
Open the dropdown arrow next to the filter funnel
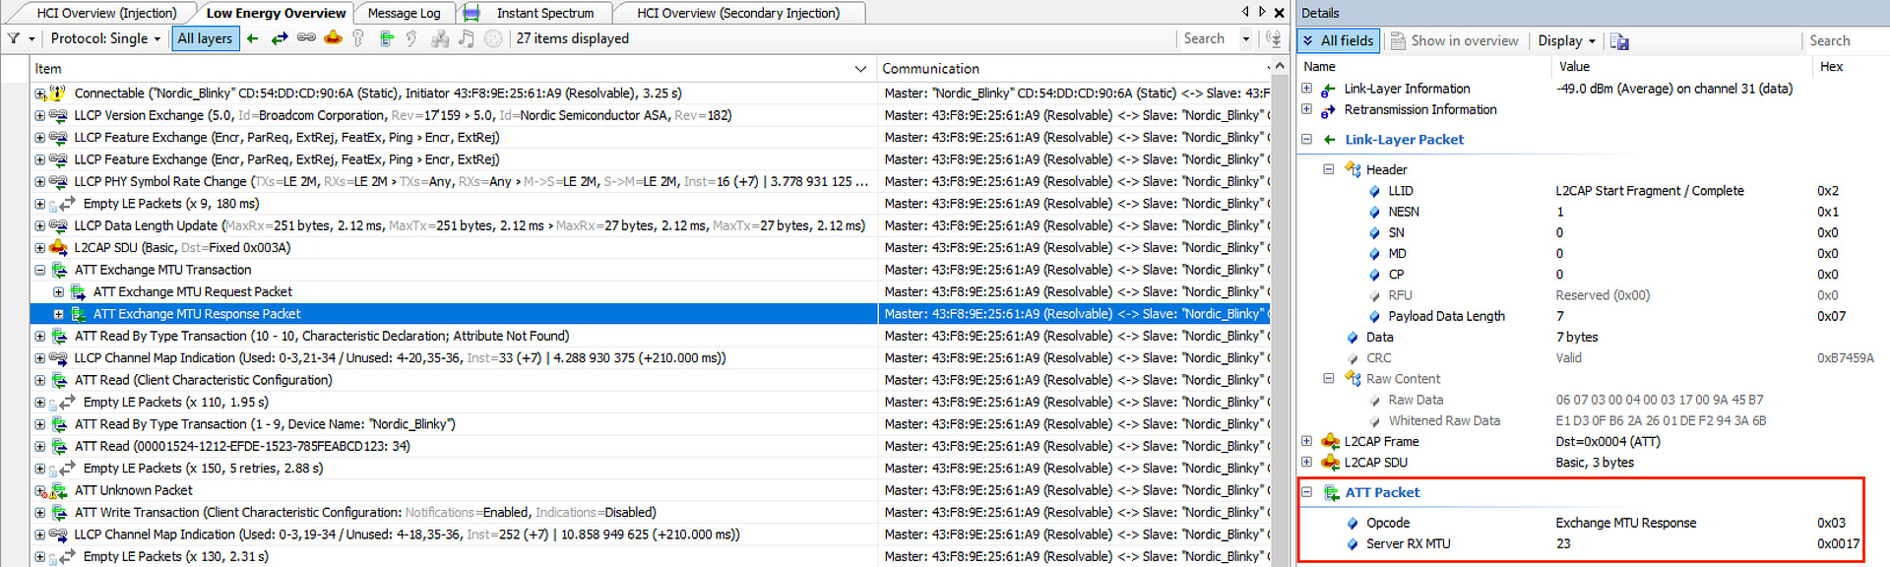coord(31,39)
